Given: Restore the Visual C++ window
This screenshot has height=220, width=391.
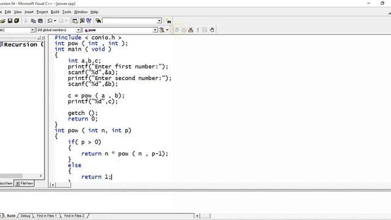Looking at the screenshot, I should pyautogui.click(x=382, y=3).
